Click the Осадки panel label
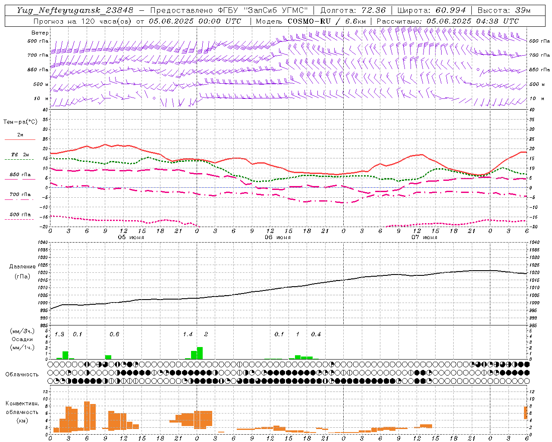 tap(22, 339)
